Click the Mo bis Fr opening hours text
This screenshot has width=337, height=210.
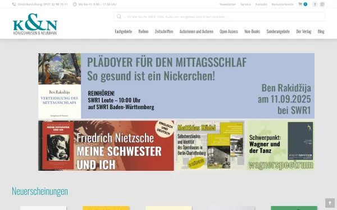point(97,4)
